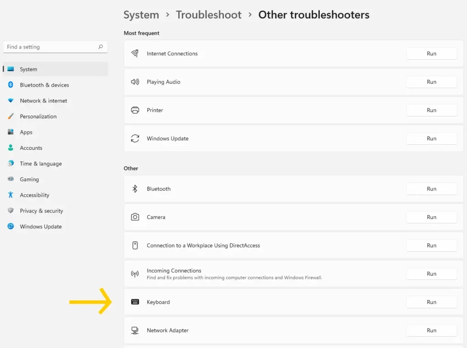Click the Accounts person icon
467x348 pixels.
pos(11,148)
